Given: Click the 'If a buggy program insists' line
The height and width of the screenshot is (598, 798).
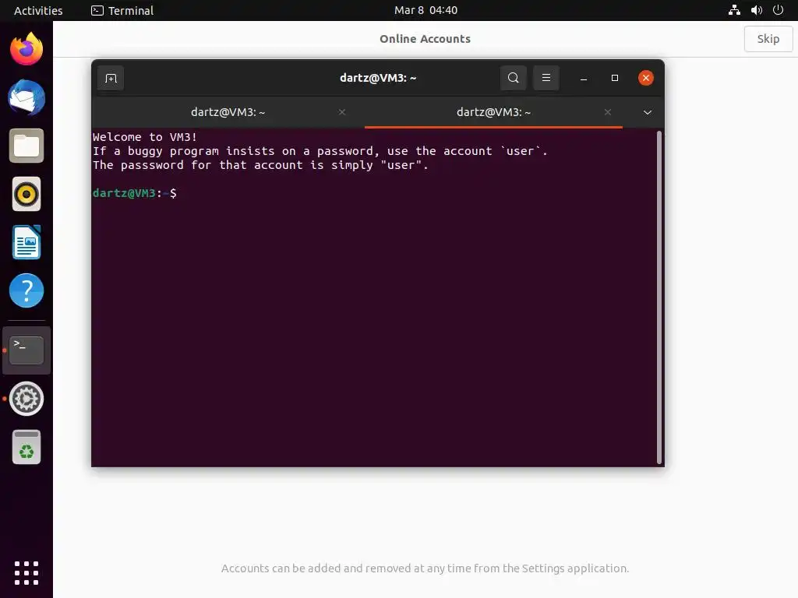Looking at the screenshot, I should click(320, 151).
